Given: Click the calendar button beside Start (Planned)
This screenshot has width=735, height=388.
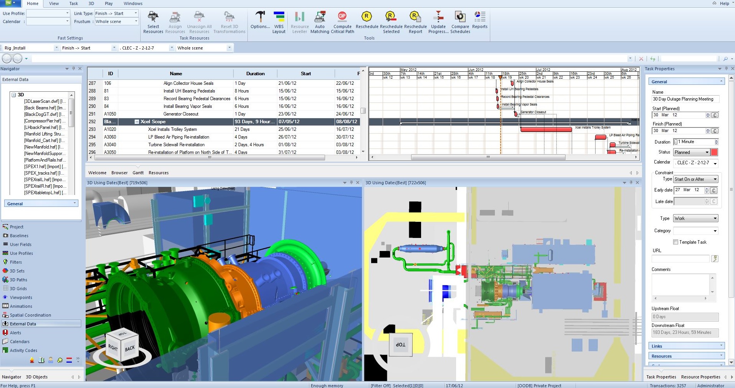Looking at the screenshot, I should coord(715,115).
